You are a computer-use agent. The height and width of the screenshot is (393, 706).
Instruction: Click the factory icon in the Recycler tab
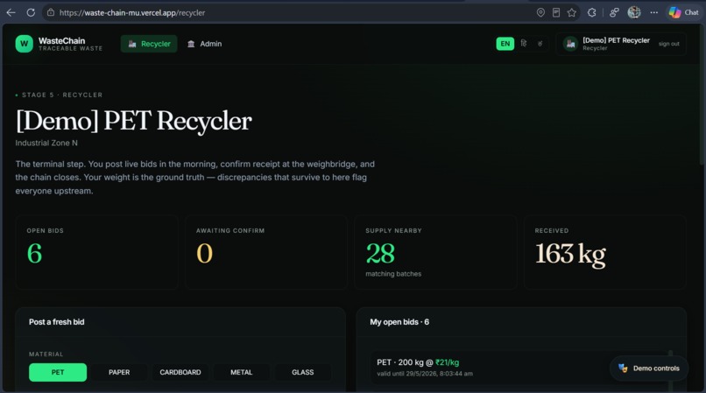[132, 44]
